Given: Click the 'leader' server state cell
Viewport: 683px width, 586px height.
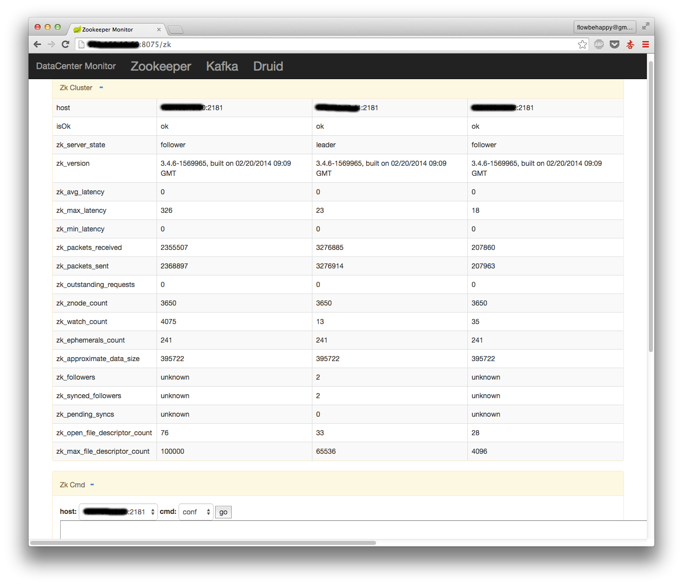Looking at the screenshot, I should pyautogui.click(x=326, y=145).
